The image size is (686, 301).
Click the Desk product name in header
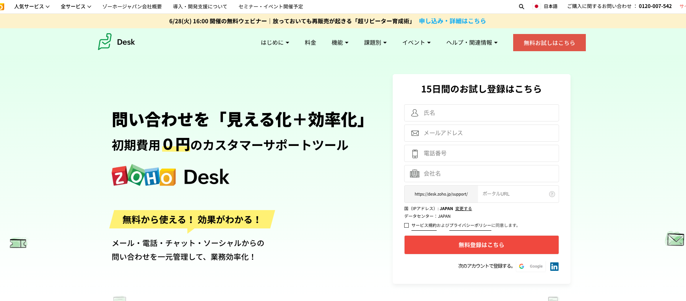[126, 42]
